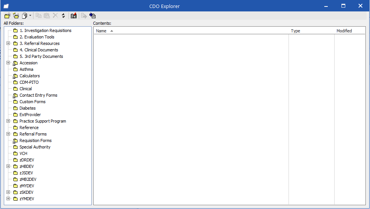Click the zHBDEV yellow folder icon

(x=15, y=166)
